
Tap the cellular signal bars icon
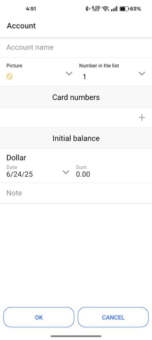click(114, 9)
